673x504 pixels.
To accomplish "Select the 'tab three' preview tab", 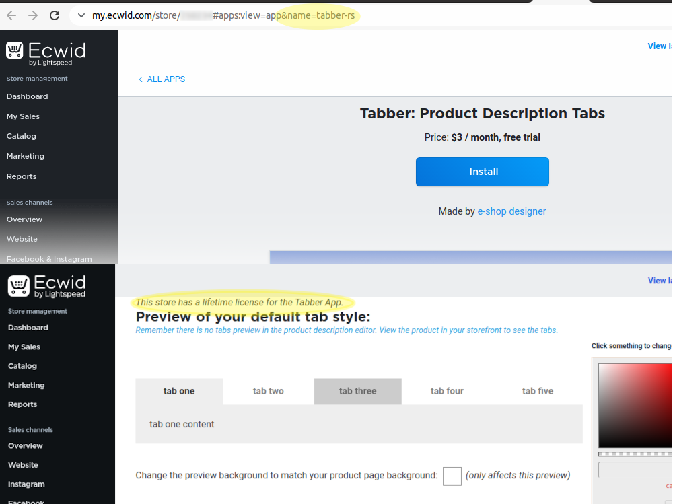I will (357, 391).
